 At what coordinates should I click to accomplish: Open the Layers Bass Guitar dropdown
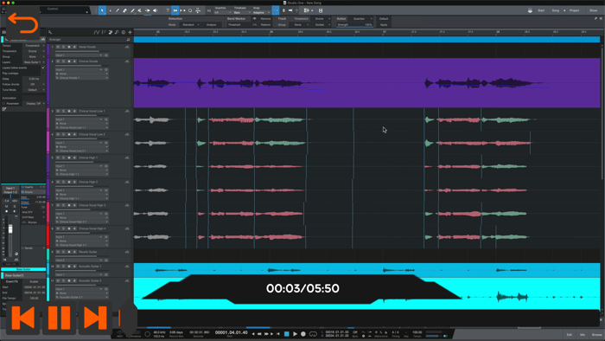tap(34, 62)
